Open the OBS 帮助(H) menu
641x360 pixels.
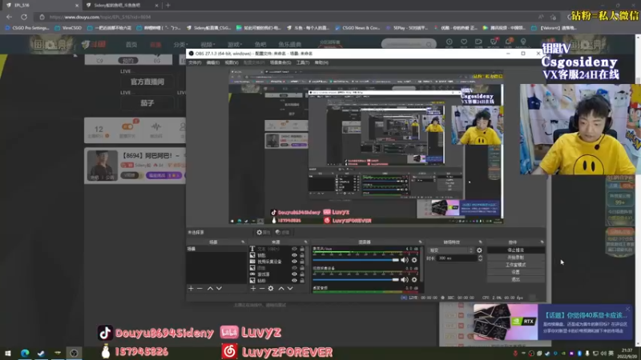[x=321, y=62]
